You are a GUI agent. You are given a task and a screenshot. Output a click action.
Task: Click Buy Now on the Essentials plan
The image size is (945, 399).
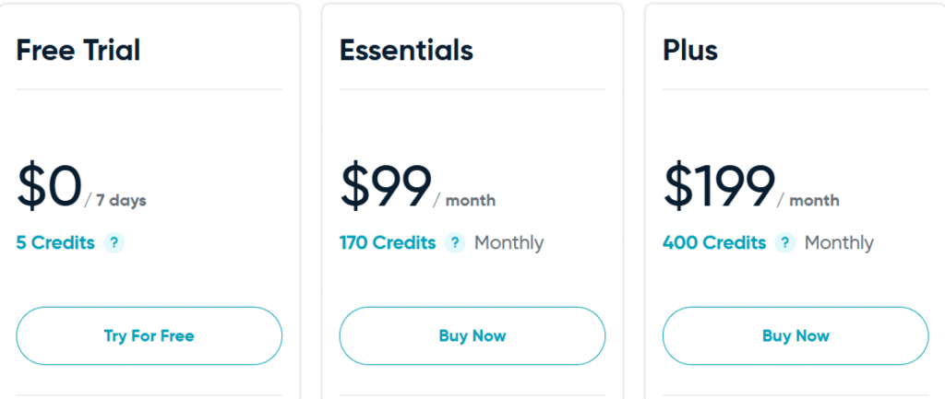[472, 336]
